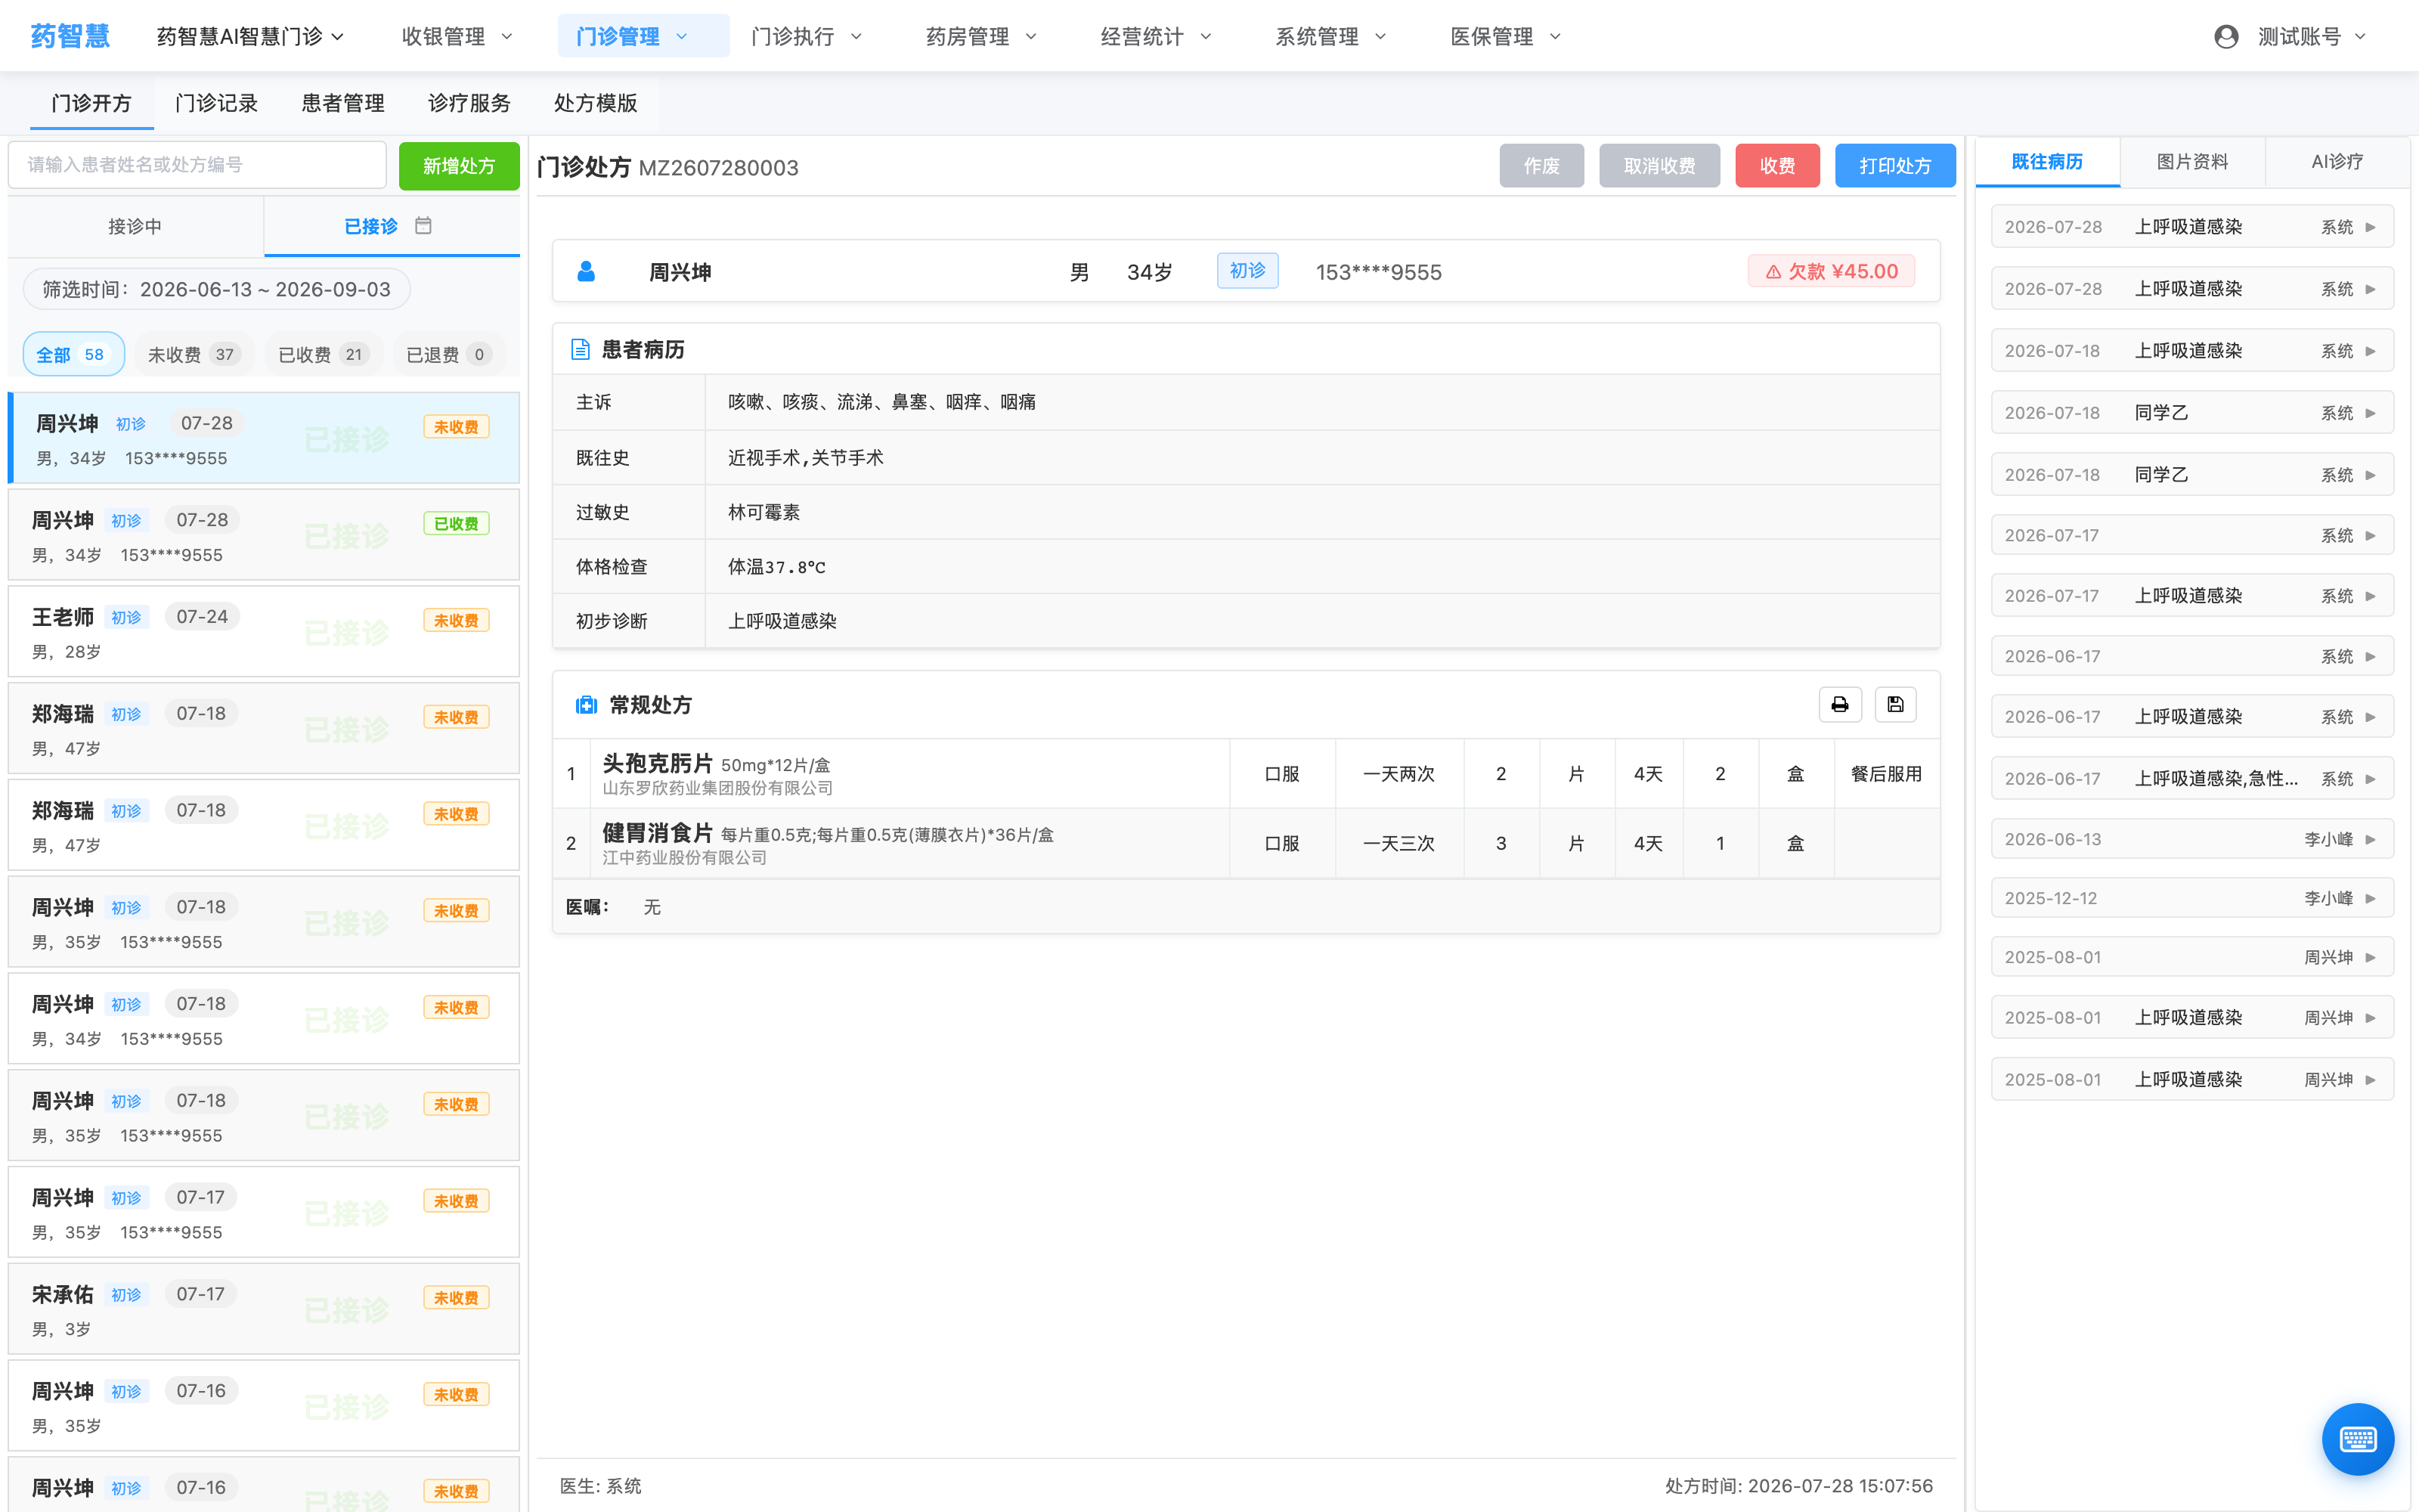Click the 药智慧 logo
Image resolution: width=2419 pixels, height=1512 pixels.
pos(70,37)
